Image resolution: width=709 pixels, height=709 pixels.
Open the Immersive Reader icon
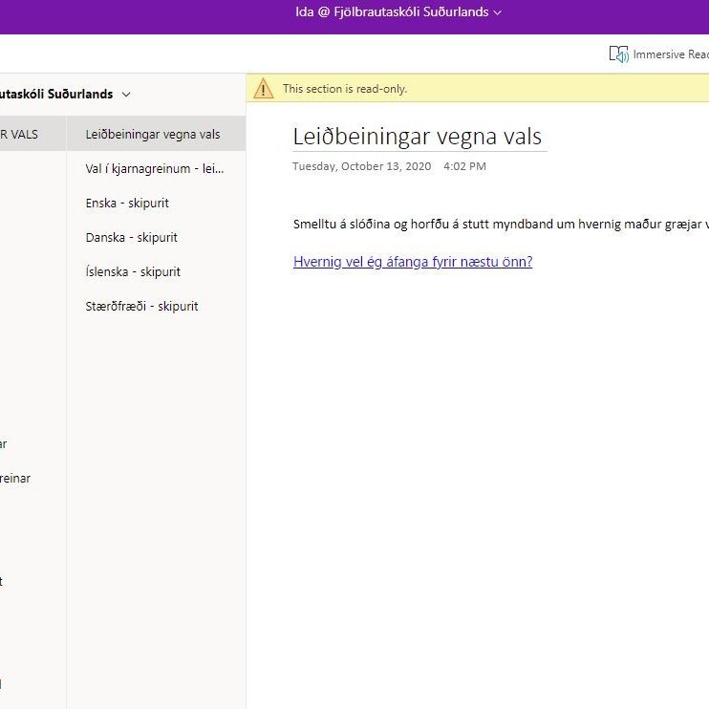tap(618, 54)
